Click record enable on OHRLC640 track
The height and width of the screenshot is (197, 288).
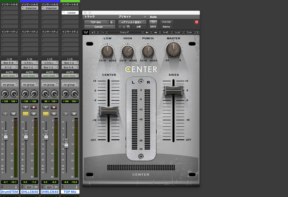54,107
